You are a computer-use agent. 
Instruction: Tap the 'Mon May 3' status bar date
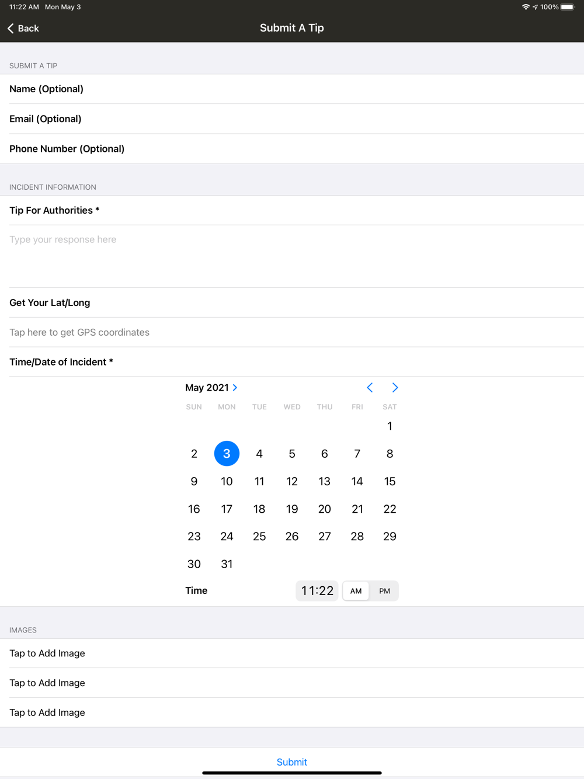click(63, 7)
